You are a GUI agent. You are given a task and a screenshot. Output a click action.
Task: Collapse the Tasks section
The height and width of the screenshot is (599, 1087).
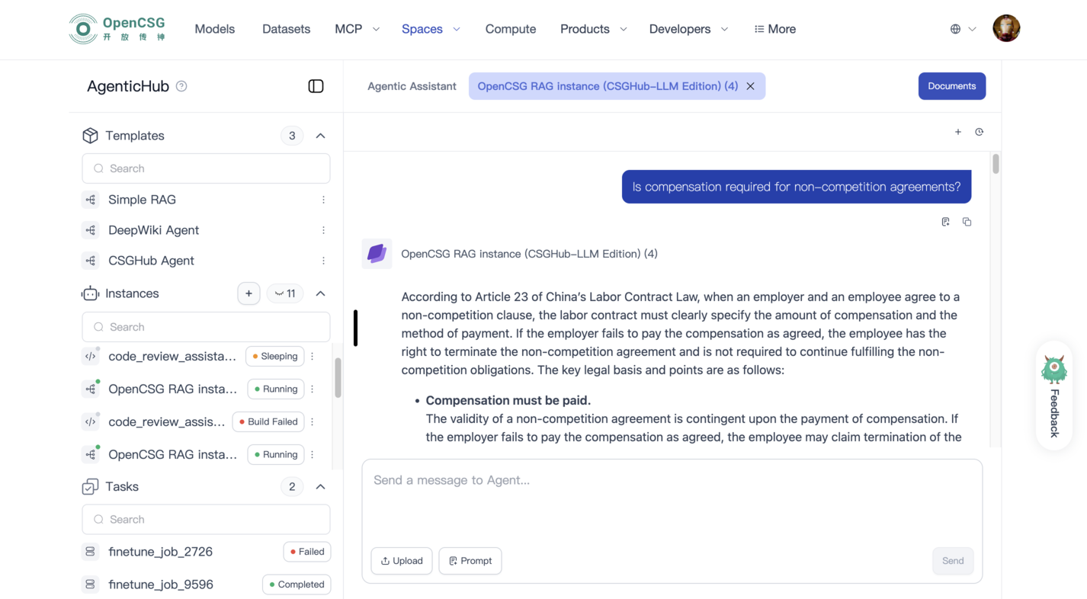point(320,486)
